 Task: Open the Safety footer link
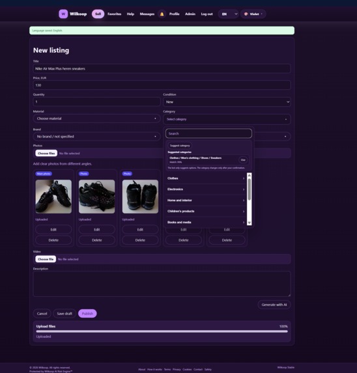tap(208, 370)
